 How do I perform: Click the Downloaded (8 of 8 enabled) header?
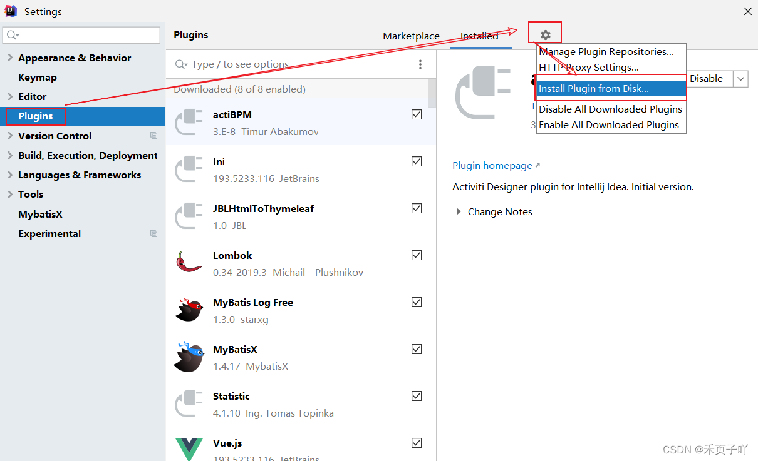click(239, 89)
